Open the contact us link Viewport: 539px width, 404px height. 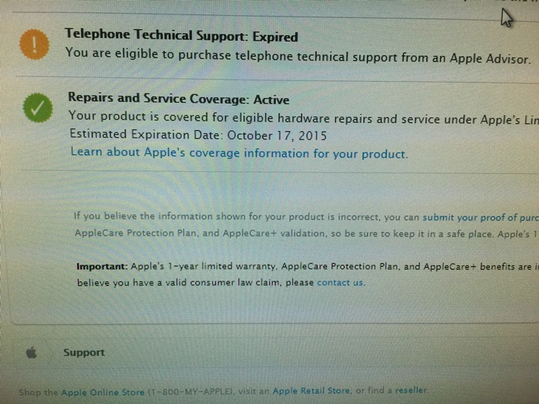click(x=340, y=283)
